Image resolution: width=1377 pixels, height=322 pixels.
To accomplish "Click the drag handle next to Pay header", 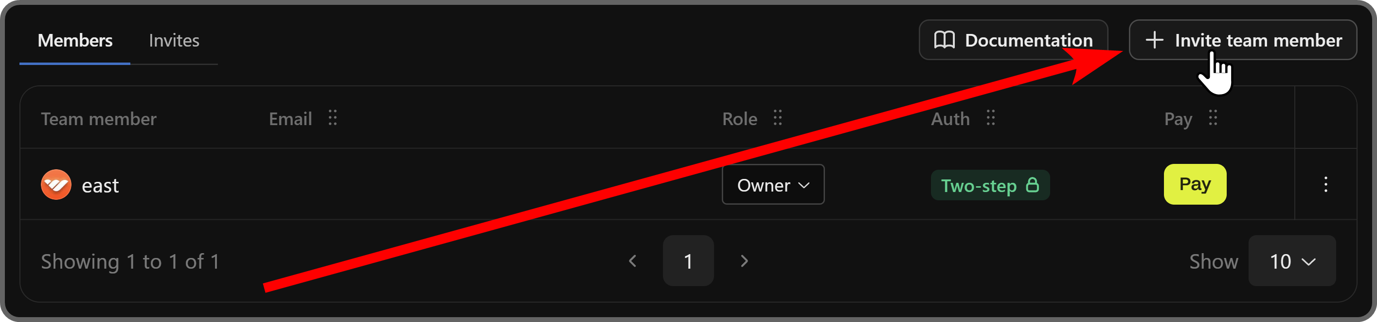I will (x=1214, y=118).
